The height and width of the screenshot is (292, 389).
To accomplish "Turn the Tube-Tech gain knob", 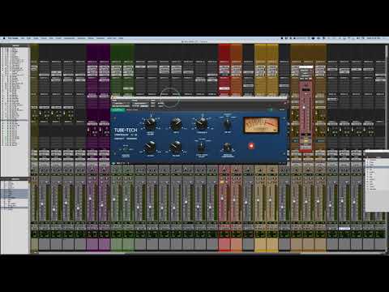I will (150, 123).
